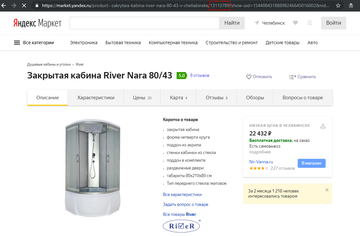Open the 8 отзывов link near title
This screenshot has width=360, height=236.
click(x=199, y=75)
